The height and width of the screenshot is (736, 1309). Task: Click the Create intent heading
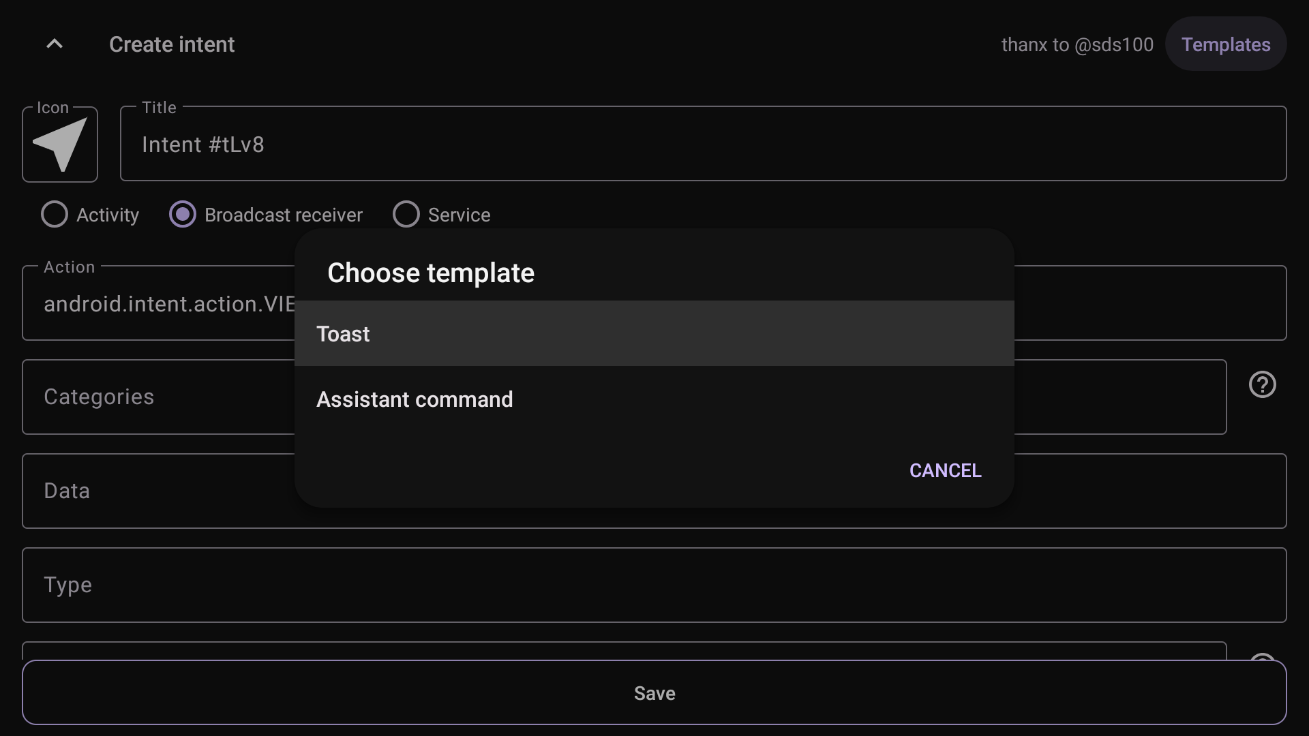(x=172, y=45)
